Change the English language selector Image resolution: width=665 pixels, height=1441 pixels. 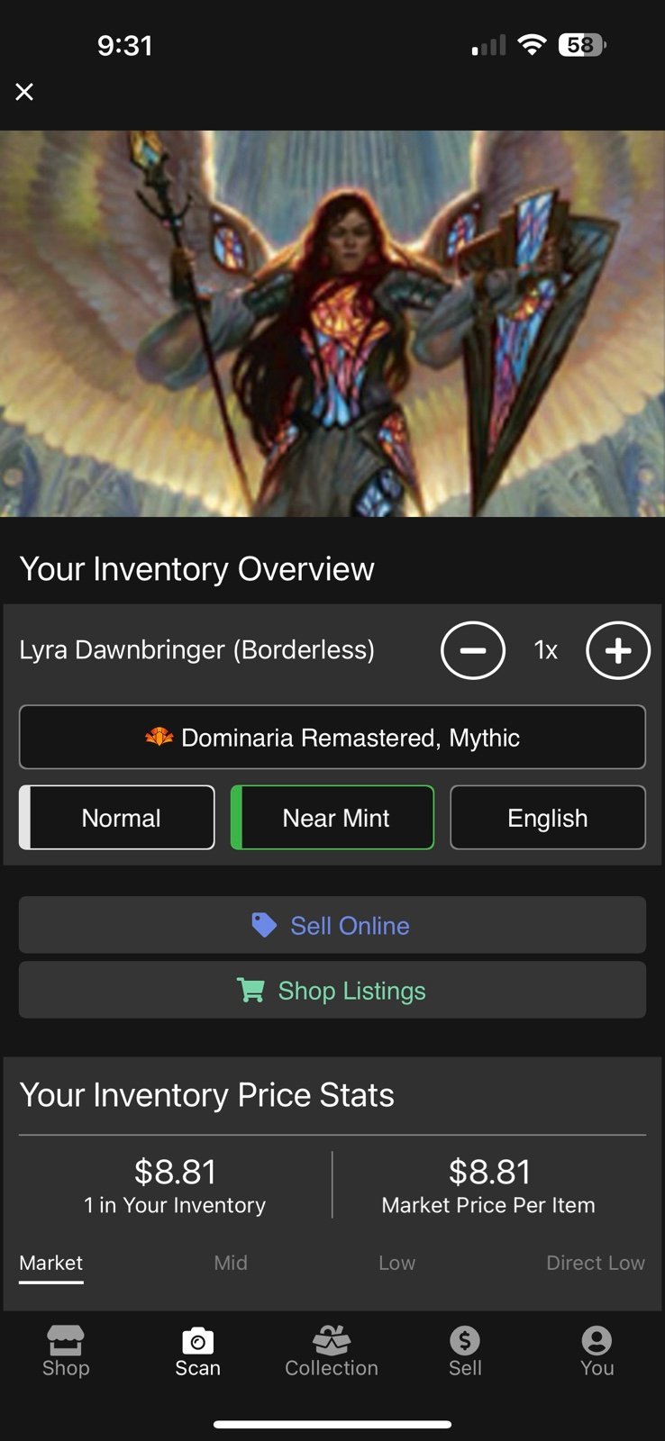(548, 818)
